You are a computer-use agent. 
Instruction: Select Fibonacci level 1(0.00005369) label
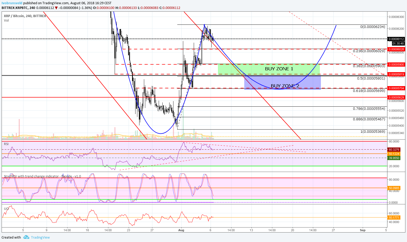pyautogui.click(x=373, y=131)
